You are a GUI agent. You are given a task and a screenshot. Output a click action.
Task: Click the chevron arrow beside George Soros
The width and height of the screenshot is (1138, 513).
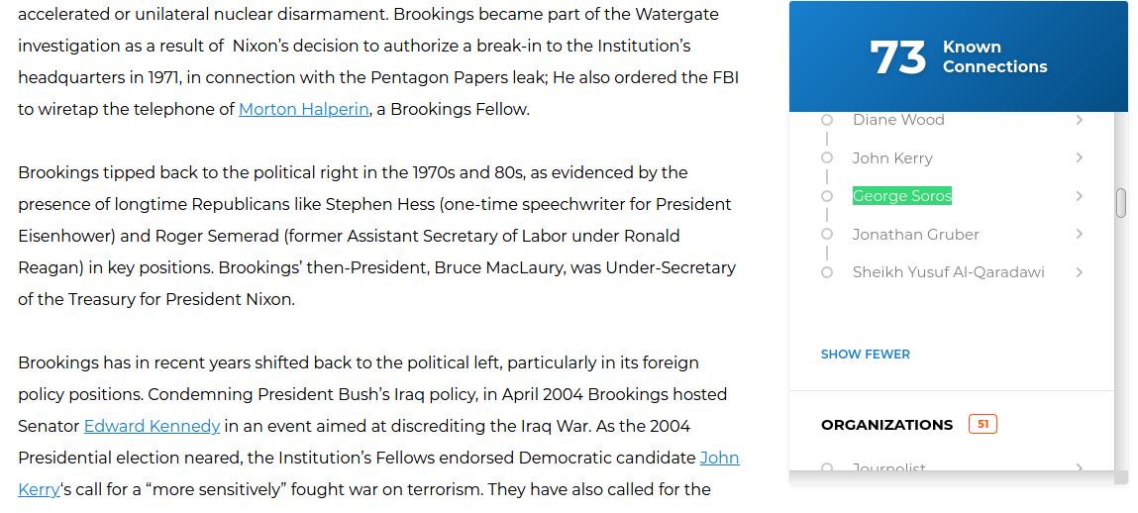pyautogui.click(x=1080, y=196)
